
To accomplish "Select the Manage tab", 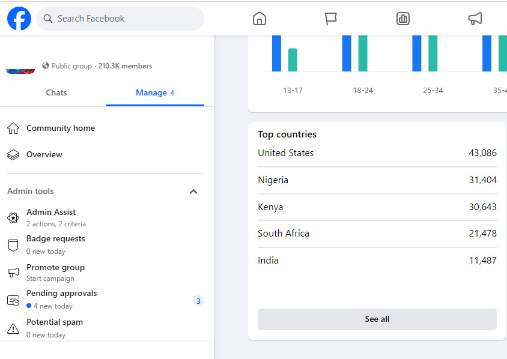I will 155,92.
